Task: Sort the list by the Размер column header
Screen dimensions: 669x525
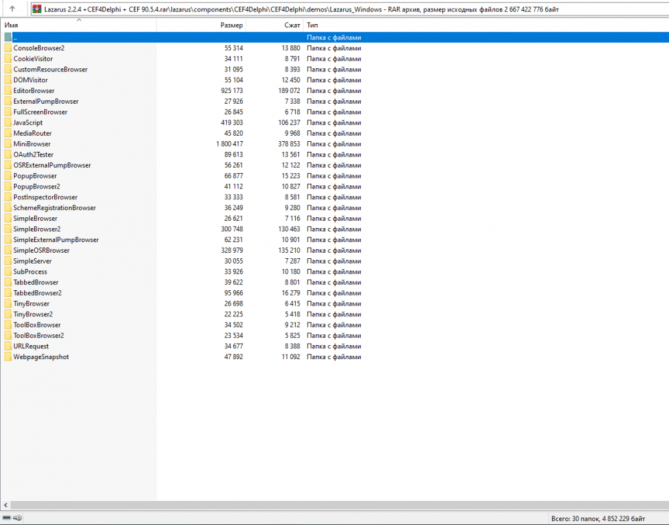Action: click(201, 25)
